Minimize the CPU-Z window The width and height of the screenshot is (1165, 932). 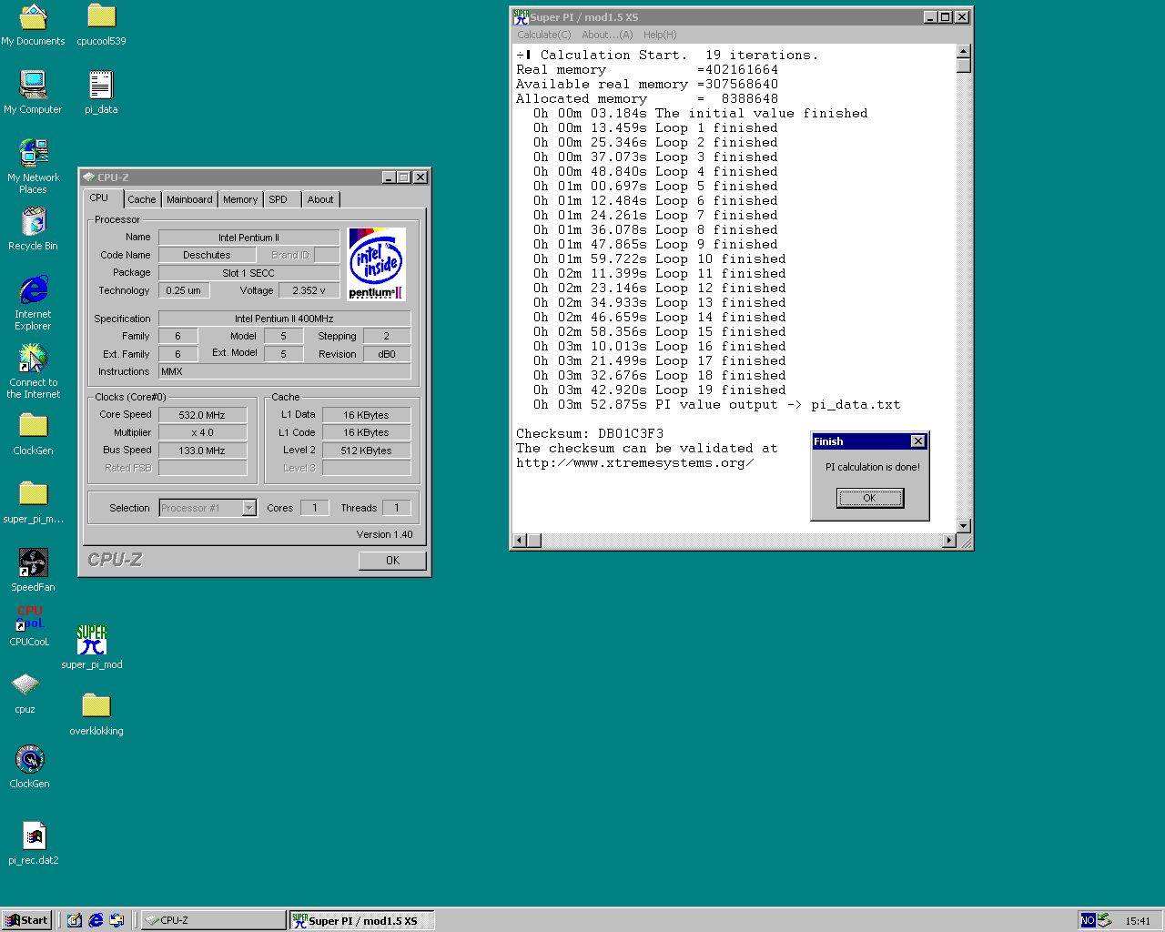(x=390, y=177)
